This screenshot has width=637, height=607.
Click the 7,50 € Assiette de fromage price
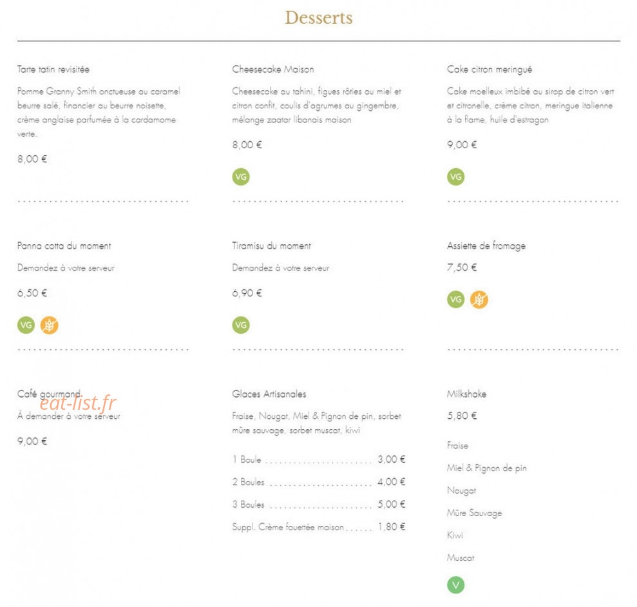(x=462, y=267)
